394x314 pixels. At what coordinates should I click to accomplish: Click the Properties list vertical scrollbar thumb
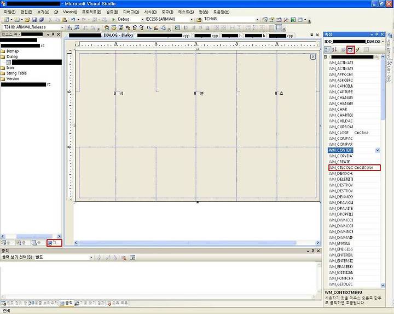pyautogui.click(x=383, y=90)
